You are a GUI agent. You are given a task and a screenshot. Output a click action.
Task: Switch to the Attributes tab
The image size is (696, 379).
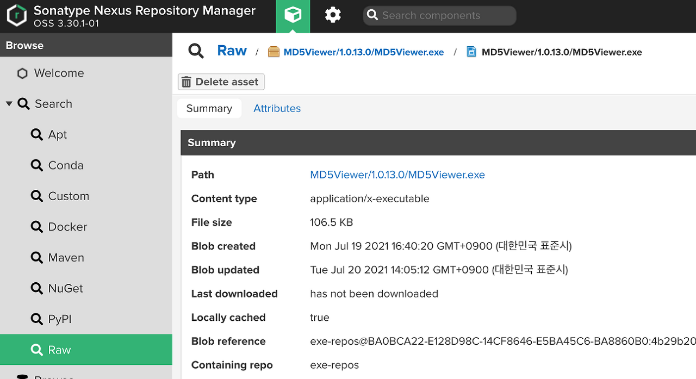(277, 108)
